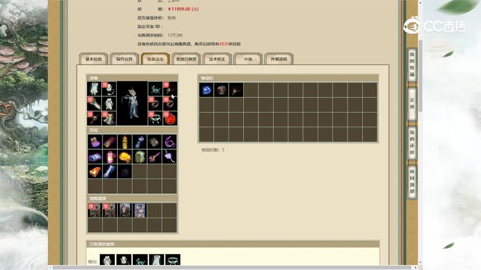Show the 外观道具 tab
The width and height of the screenshot is (481, 270).
pos(279,59)
